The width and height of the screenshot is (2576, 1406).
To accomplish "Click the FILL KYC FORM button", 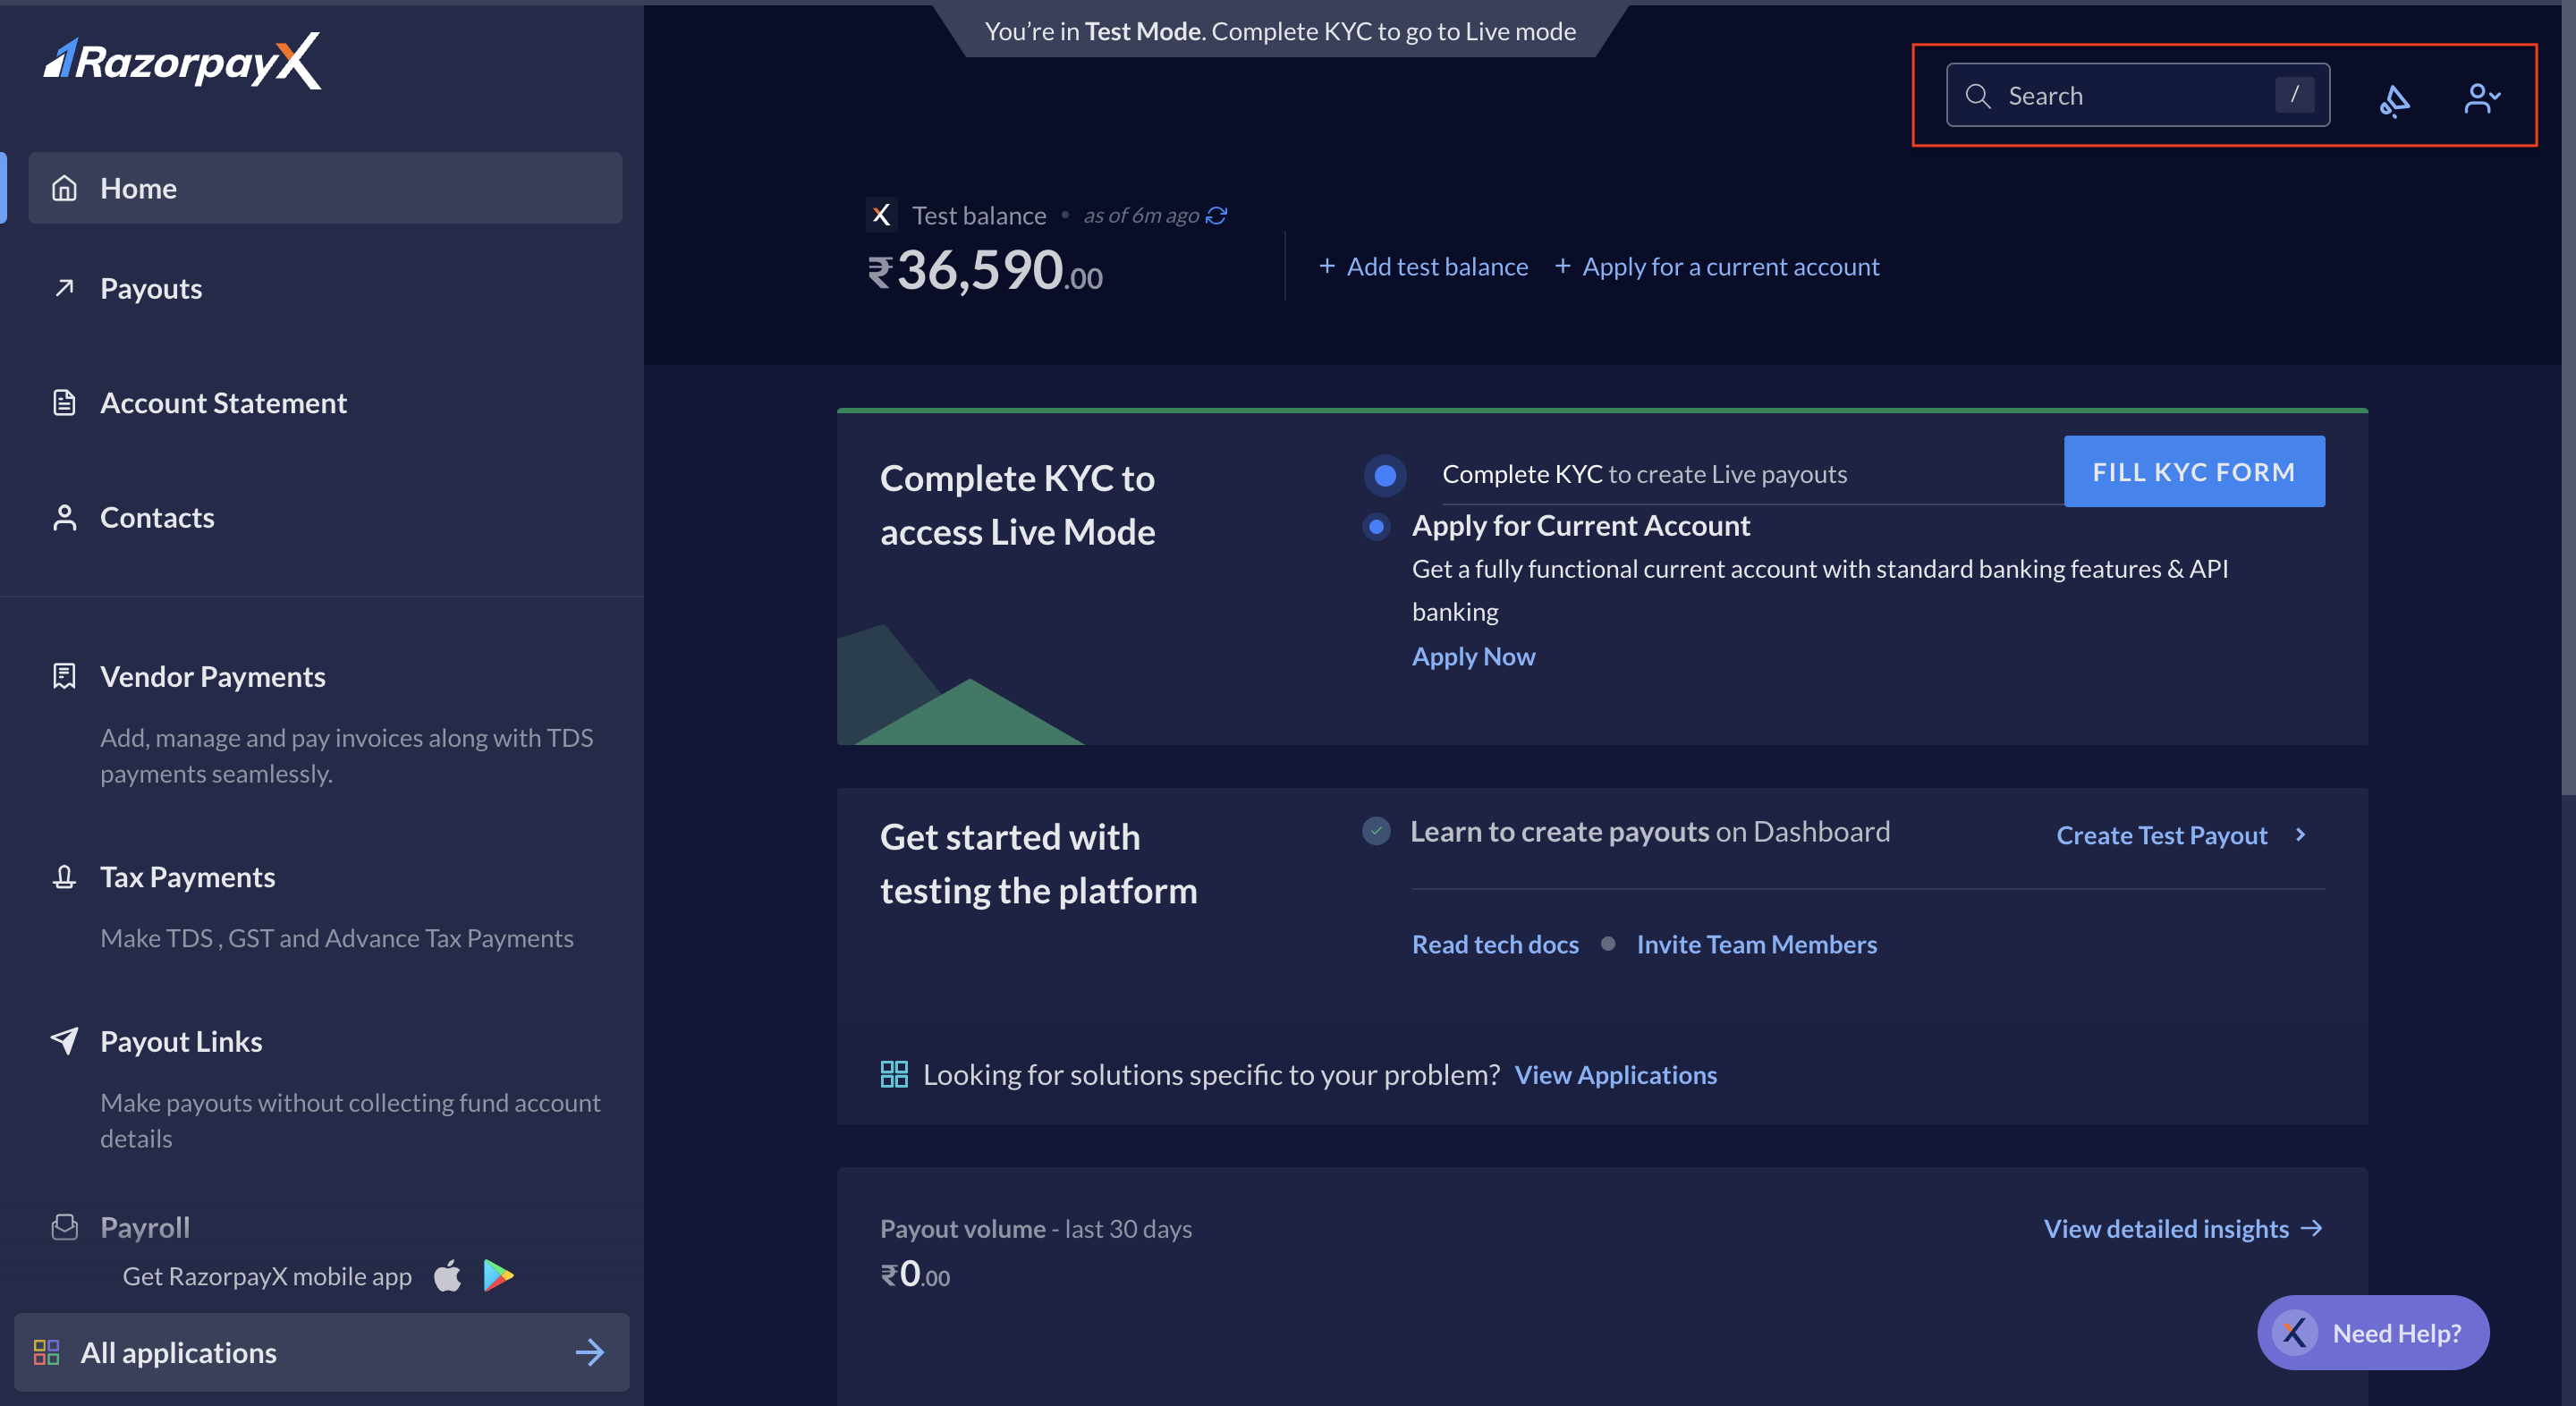I will click(x=2194, y=471).
